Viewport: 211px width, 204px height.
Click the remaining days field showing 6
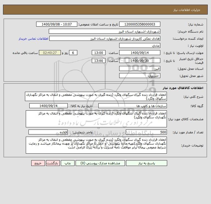[73, 53]
